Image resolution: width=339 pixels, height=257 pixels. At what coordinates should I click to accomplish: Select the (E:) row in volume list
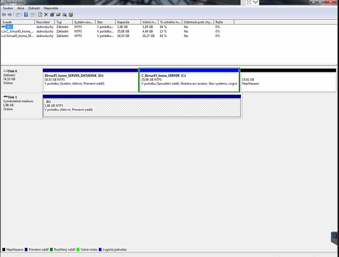pyautogui.click(x=118, y=27)
